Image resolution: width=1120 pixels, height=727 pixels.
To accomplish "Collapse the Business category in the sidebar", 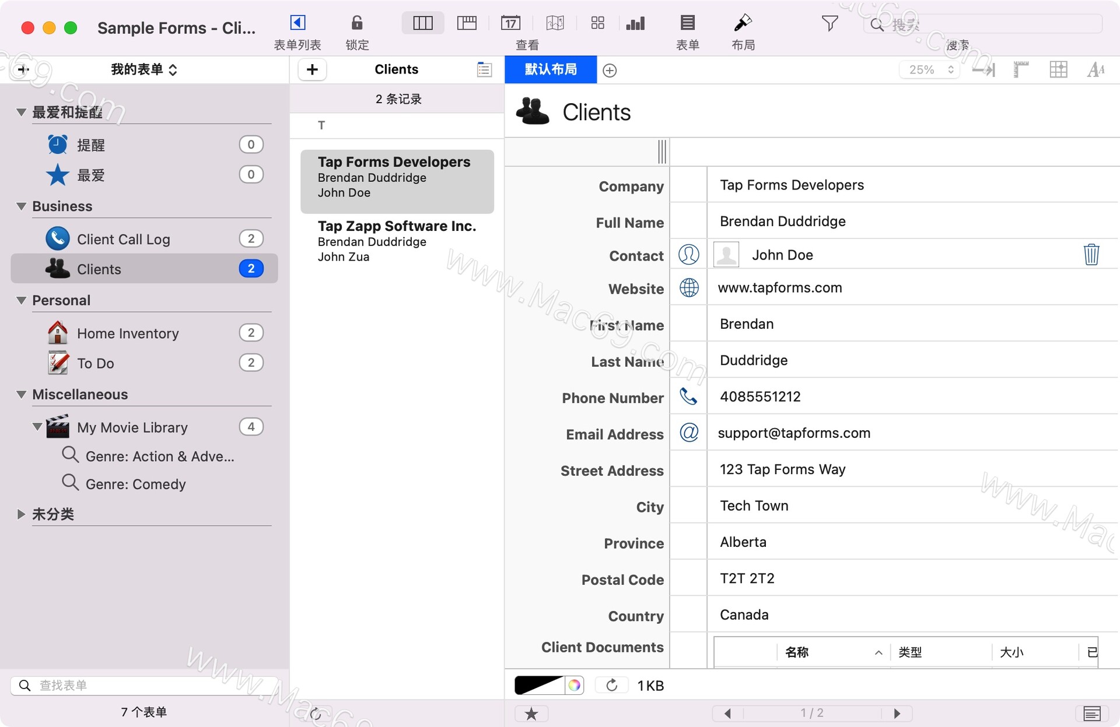I will 20,206.
